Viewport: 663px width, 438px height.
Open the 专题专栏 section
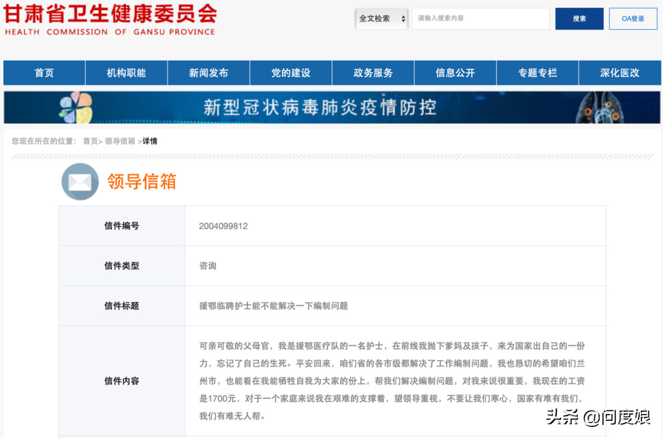pos(537,72)
